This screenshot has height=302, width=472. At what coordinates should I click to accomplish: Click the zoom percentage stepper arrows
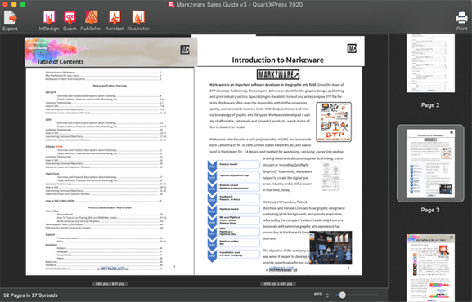point(327,295)
